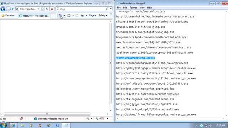This screenshot has width=228, height=128.
Task: Refresh the page in Internet Explorer
Action: (47, 9)
